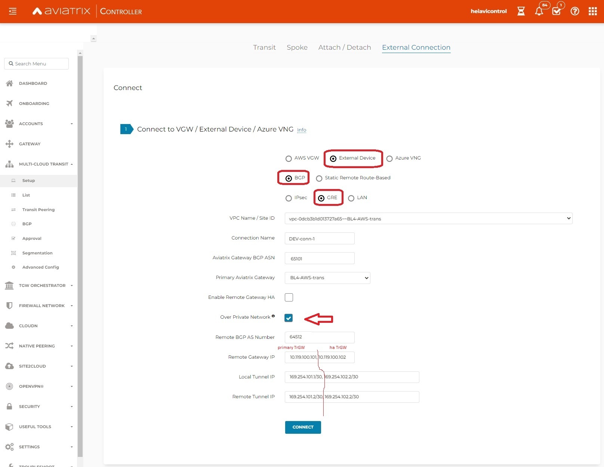Click the TGW Orchestrator building icon

tap(10, 285)
